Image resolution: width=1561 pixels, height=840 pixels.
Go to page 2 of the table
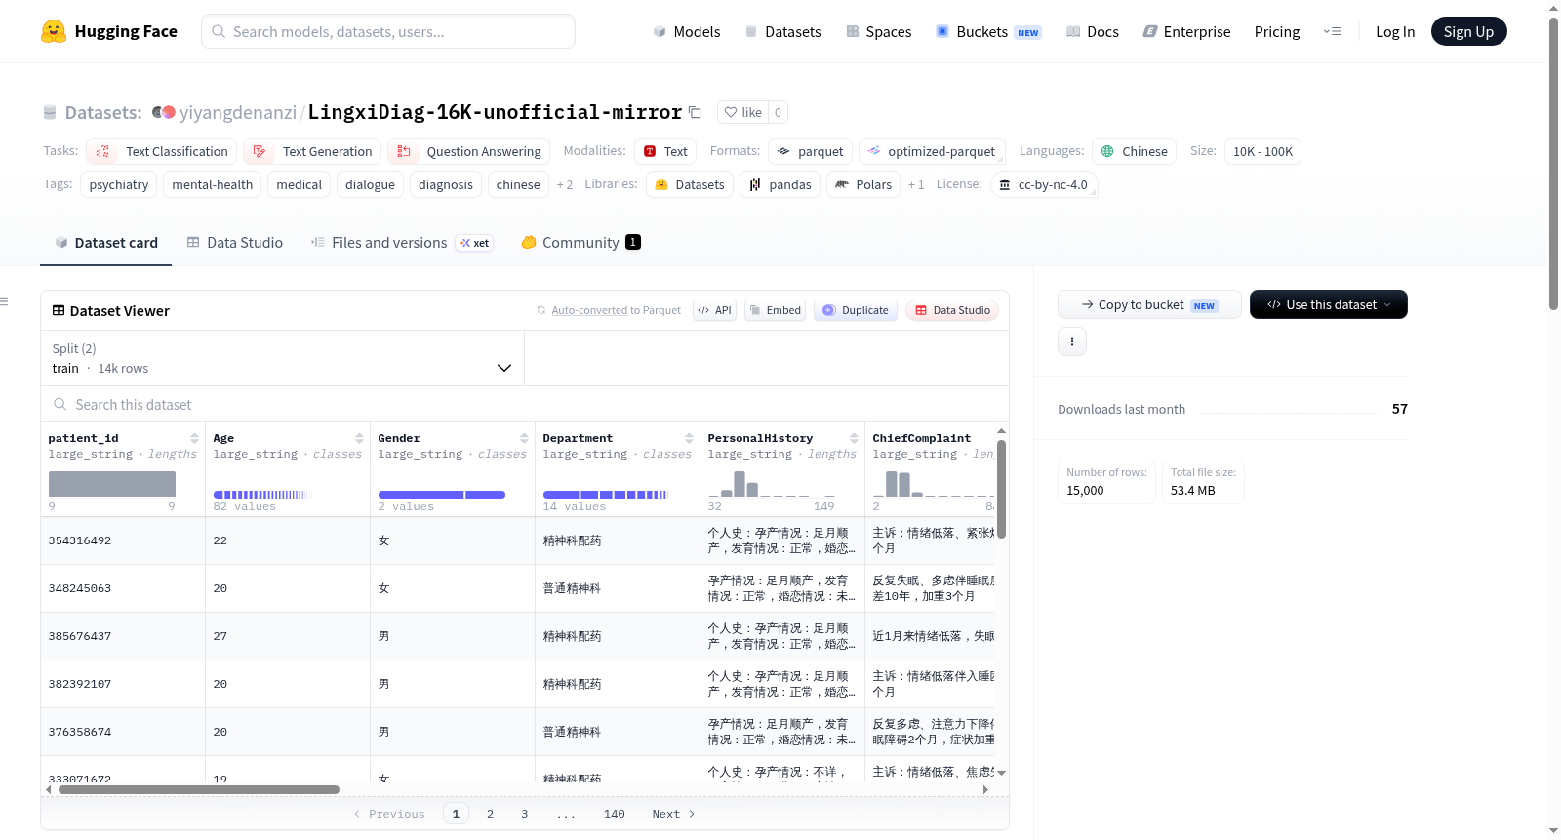click(490, 814)
